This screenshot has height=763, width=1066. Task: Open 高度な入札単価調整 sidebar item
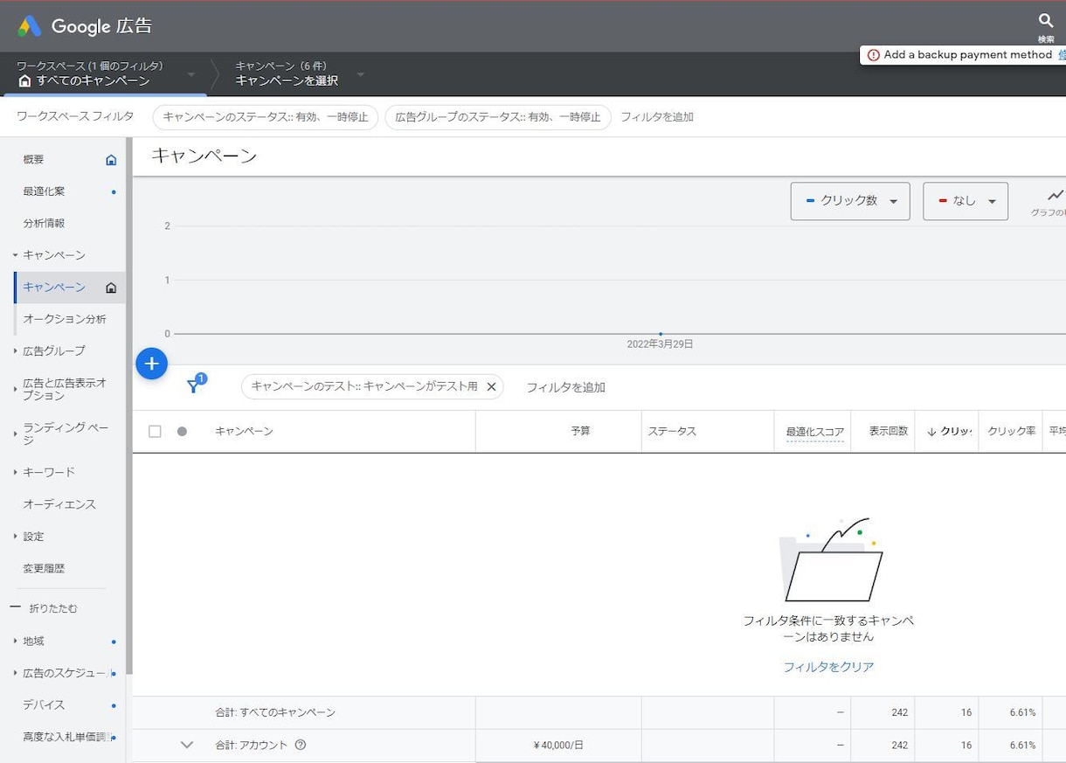(x=66, y=738)
